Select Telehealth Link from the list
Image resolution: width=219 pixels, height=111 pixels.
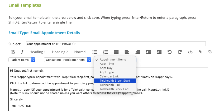point(115,85)
